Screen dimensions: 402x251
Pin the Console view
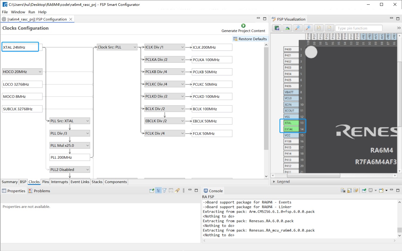point(364,191)
